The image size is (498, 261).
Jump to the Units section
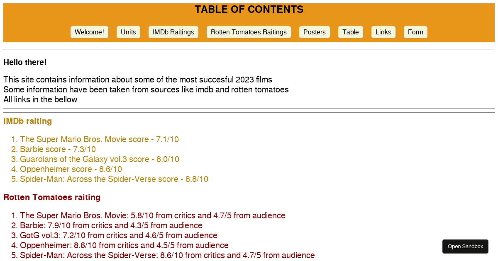tap(128, 32)
